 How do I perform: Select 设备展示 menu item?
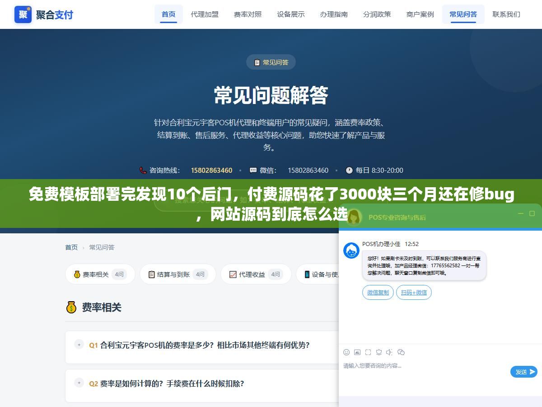point(291,14)
